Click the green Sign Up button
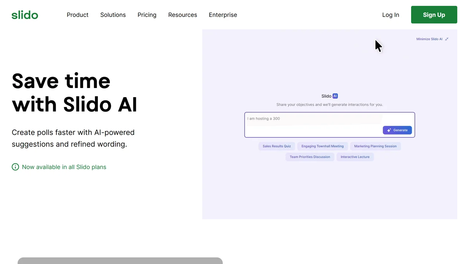469x264 pixels. point(434,15)
